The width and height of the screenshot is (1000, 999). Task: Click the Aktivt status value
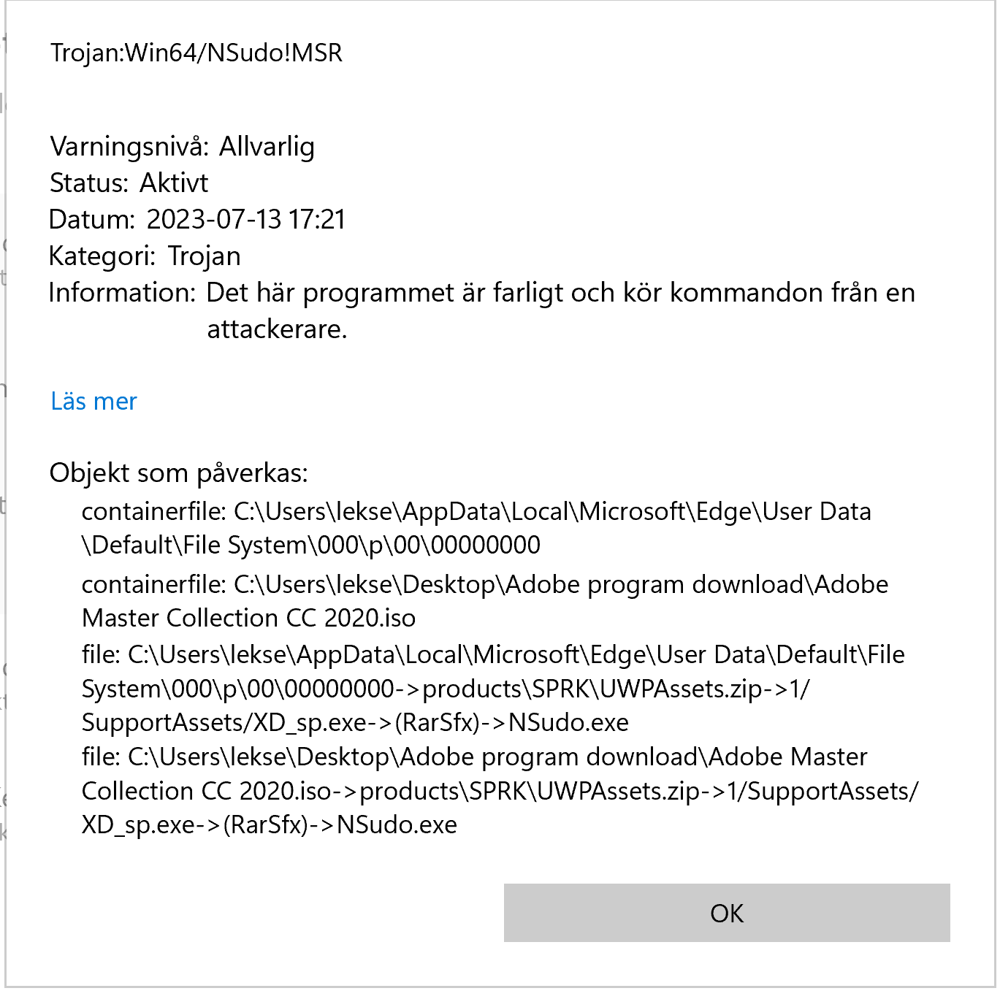click(x=174, y=183)
